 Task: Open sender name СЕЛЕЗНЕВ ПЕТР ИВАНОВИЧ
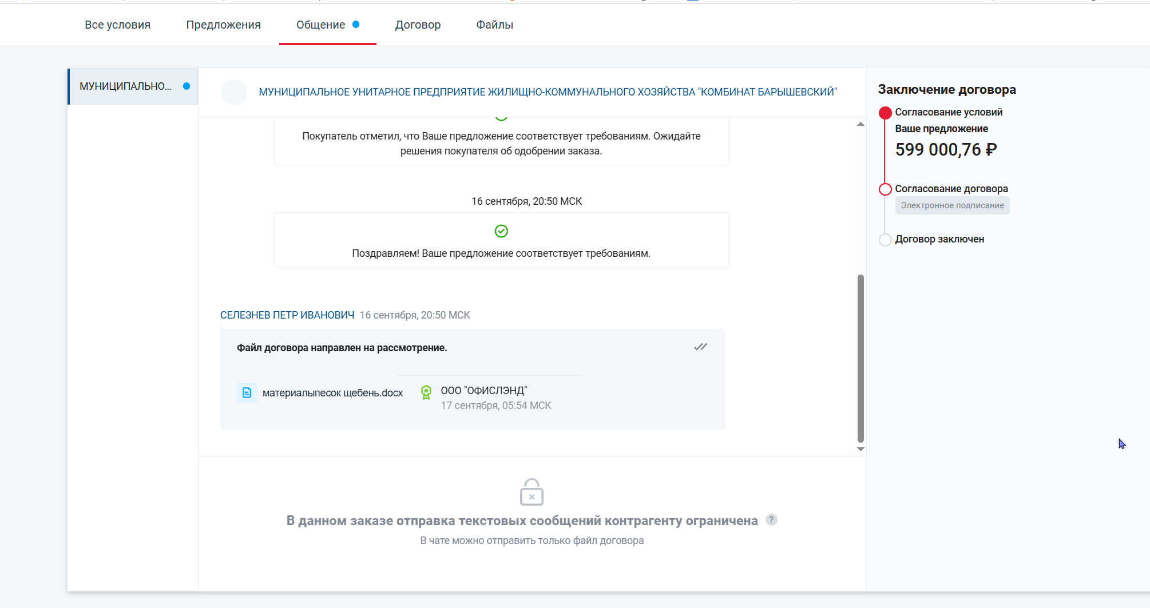(x=287, y=315)
